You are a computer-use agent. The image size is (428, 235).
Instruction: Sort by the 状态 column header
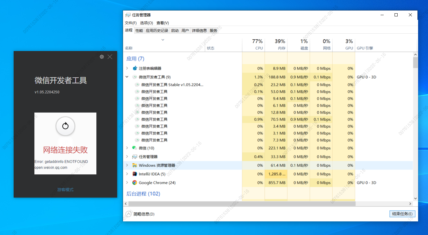point(210,48)
